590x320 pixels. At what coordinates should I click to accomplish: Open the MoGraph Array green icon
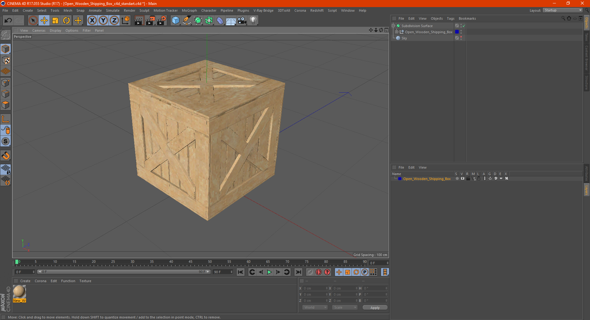point(209,21)
